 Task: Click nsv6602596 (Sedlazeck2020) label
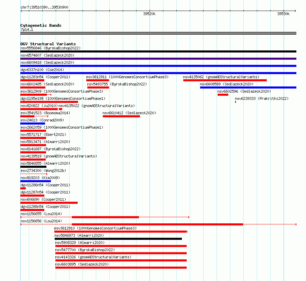244,91
